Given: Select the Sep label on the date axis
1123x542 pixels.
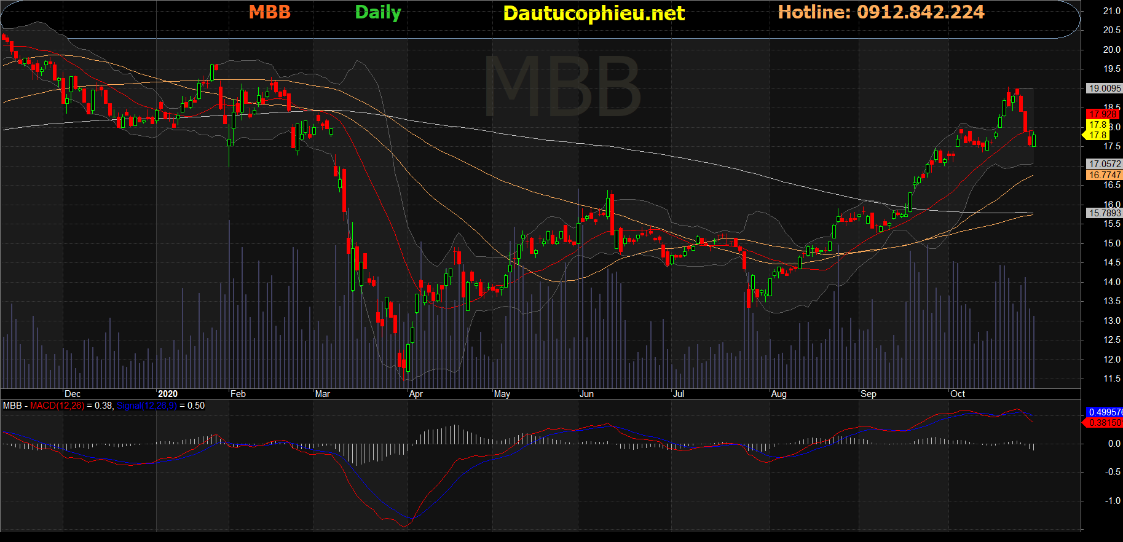Looking at the screenshot, I should pyautogui.click(x=869, y=394).
